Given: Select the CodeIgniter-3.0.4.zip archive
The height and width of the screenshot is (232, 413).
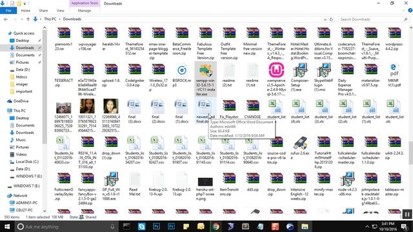Looking at the screenshot, I should point(134,75).
